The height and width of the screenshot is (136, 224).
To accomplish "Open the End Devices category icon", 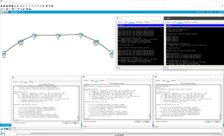I will click(7, 129).
